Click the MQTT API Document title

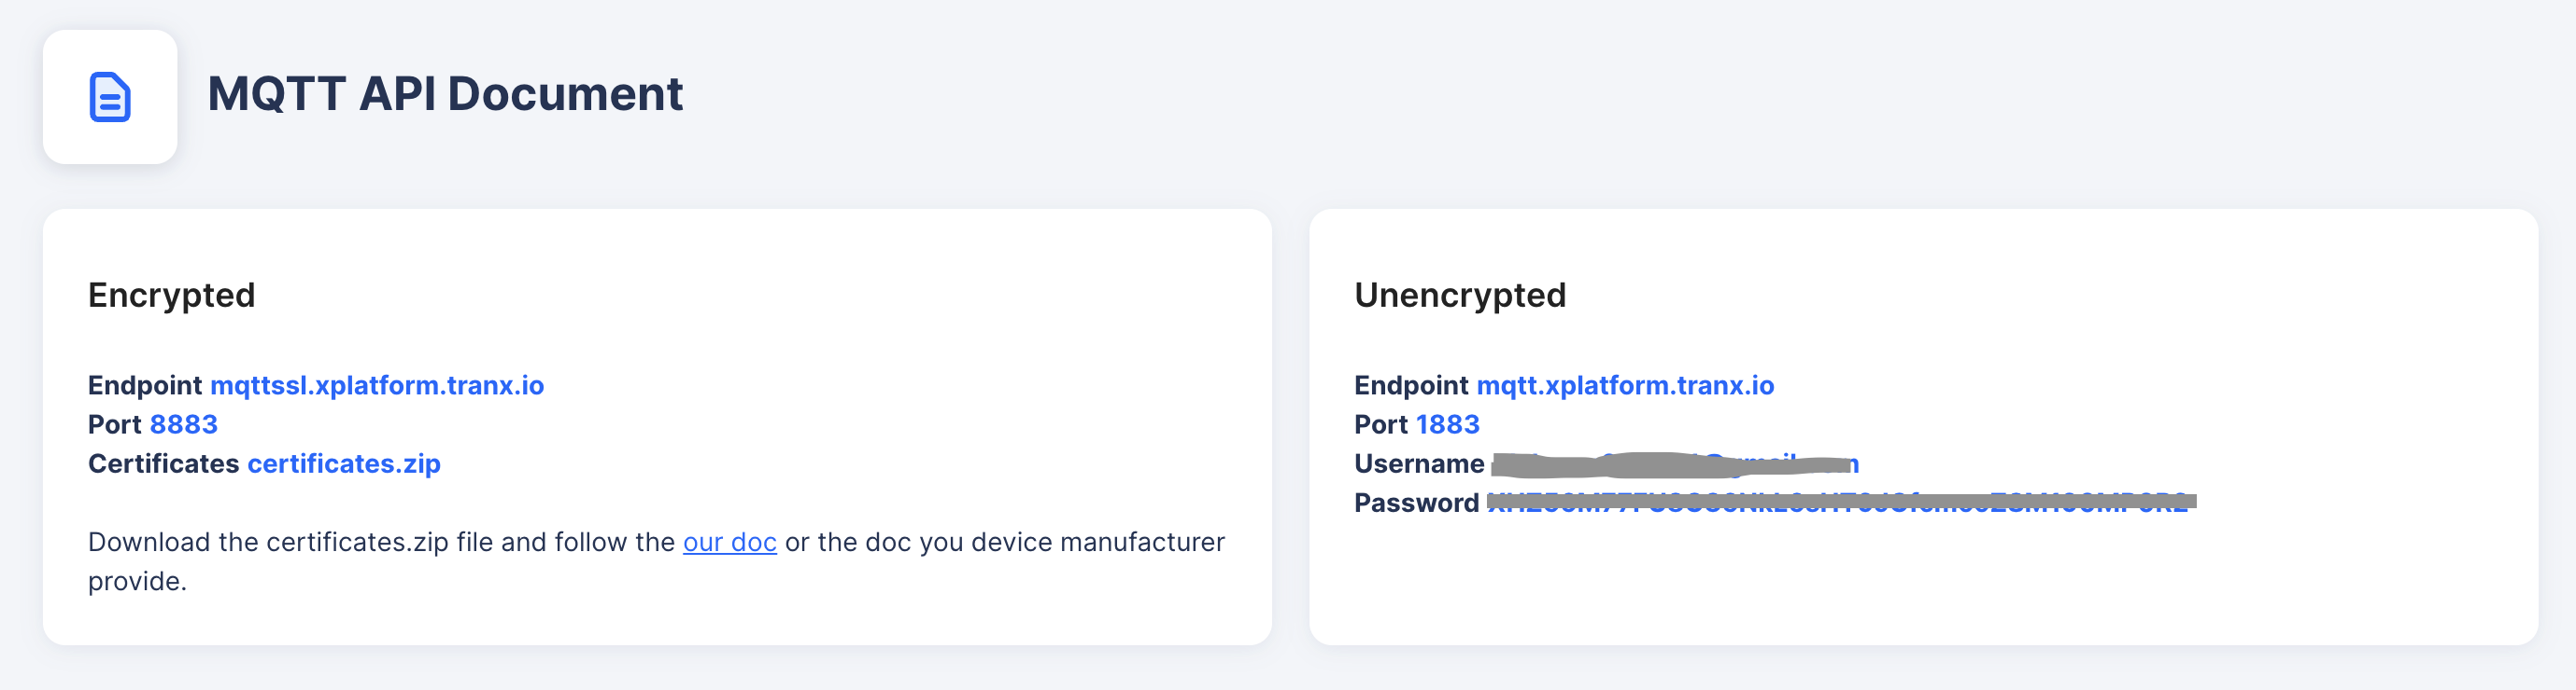[x=445, y=94]
